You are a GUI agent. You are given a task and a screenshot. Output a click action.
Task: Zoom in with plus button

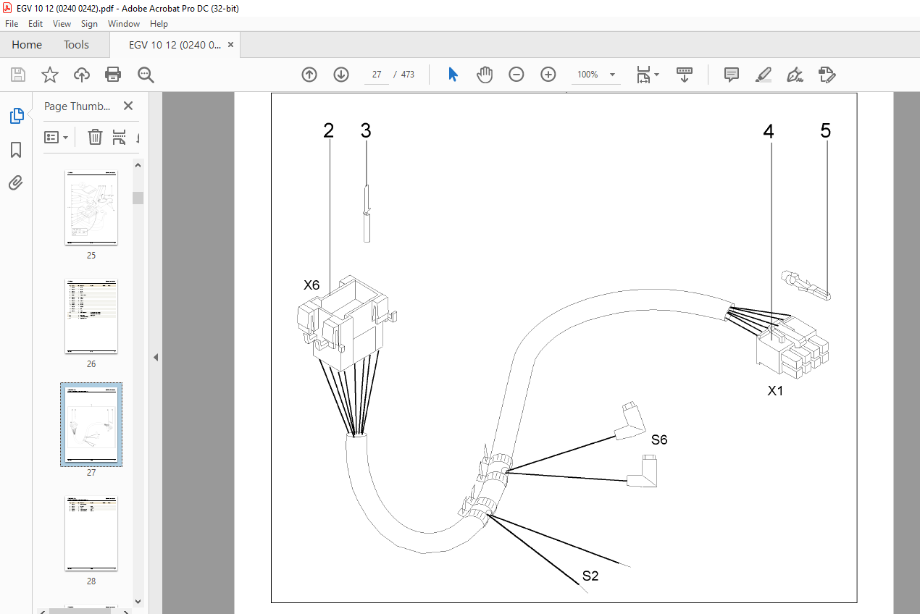(x=548, y=75)
